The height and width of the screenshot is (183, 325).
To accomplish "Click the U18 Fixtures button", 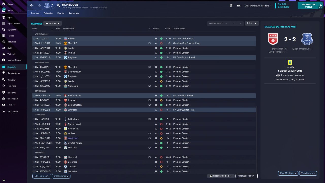I will (x=61, y=176).
